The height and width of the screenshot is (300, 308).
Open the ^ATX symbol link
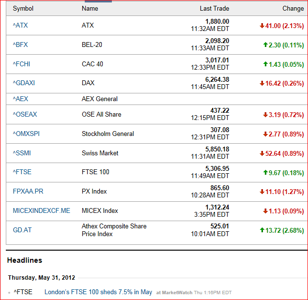20,25
